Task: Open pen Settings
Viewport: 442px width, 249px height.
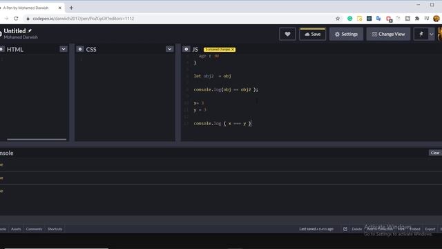Action: coord(346,34)
